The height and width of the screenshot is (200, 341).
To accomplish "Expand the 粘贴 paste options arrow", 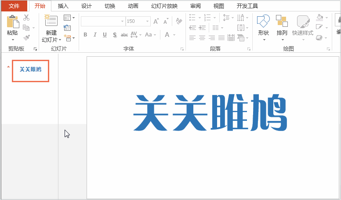I will (x=13, y=40).
